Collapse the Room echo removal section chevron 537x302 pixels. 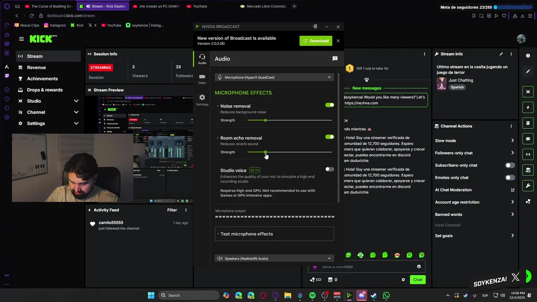(x=217, y=138)
